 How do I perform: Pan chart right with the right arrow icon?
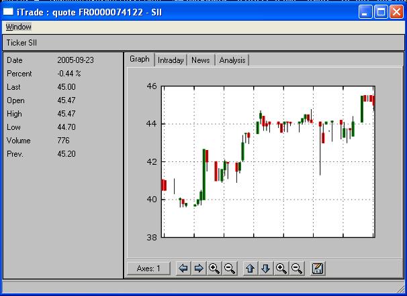[x=199, y=269]
